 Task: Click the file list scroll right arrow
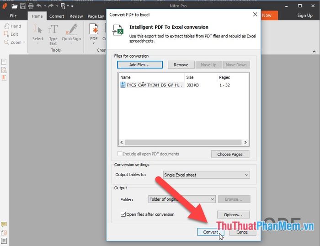pos(245,142)
